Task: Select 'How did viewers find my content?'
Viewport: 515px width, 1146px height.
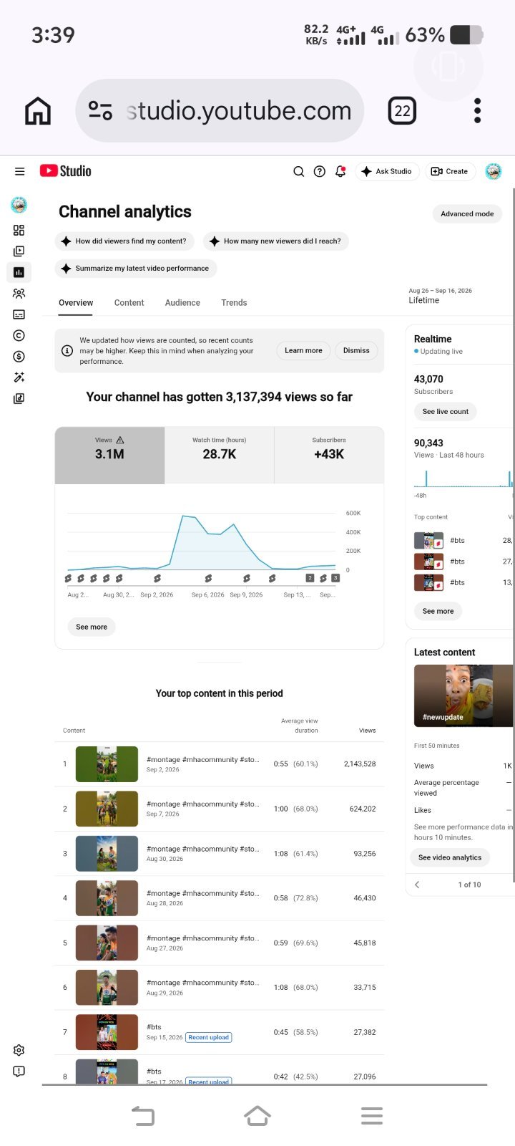Action: click(124, 241)
